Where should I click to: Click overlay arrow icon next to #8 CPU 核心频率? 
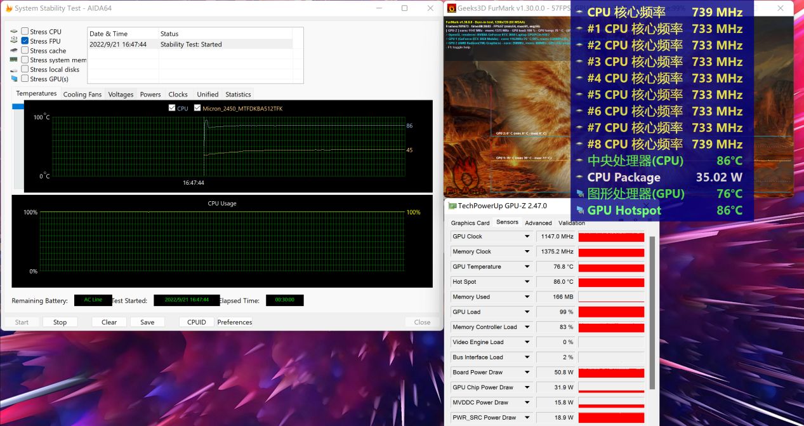pyautogui.click(x=579, y=144)
